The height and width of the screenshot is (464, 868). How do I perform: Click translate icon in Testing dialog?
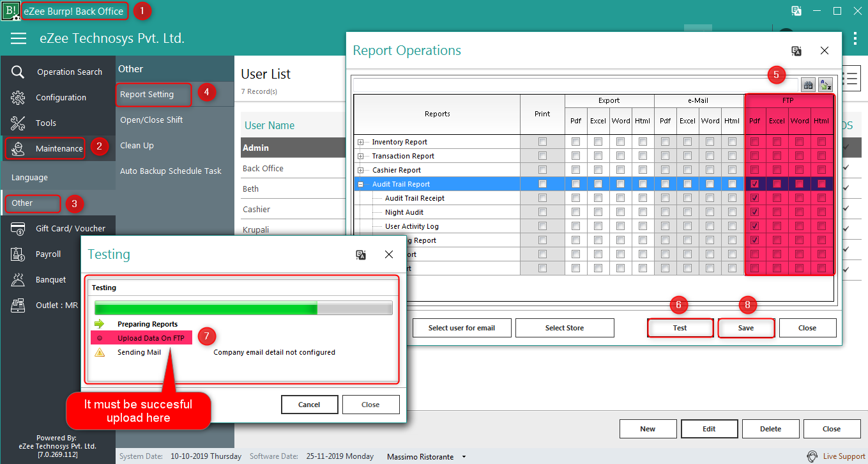coord(361,254)
